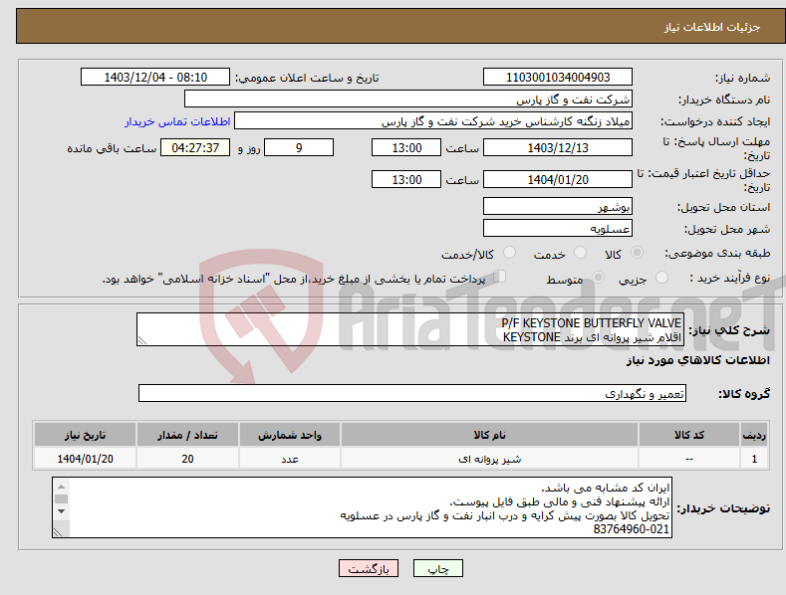Select the جزیی purchase type radio
The height and width of the screenshot is (595, 786).
[x=661, y=278]
